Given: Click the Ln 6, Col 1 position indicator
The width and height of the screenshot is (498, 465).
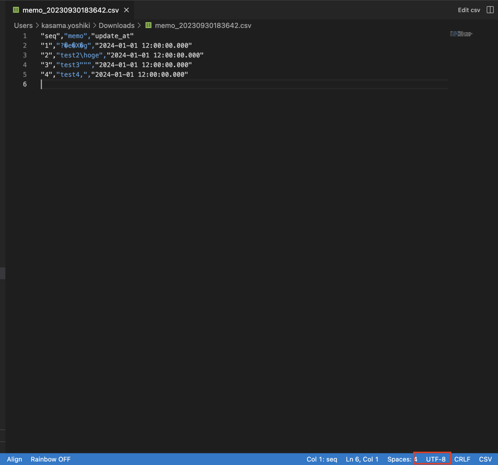Looking at the screenshot, I should tap(362, 459).
